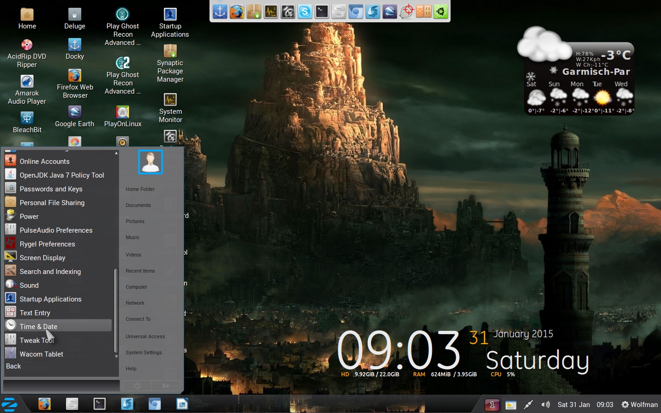Click the log out button in start menu

[x=166, y=385]
